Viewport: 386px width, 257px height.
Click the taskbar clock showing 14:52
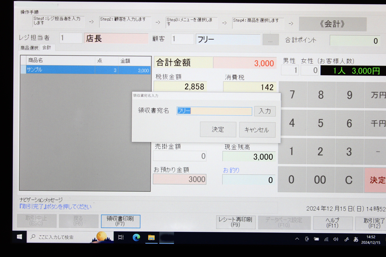pos(371,240)
